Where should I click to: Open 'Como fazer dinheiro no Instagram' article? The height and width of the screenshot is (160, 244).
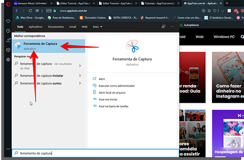click(x=228, y=77)
